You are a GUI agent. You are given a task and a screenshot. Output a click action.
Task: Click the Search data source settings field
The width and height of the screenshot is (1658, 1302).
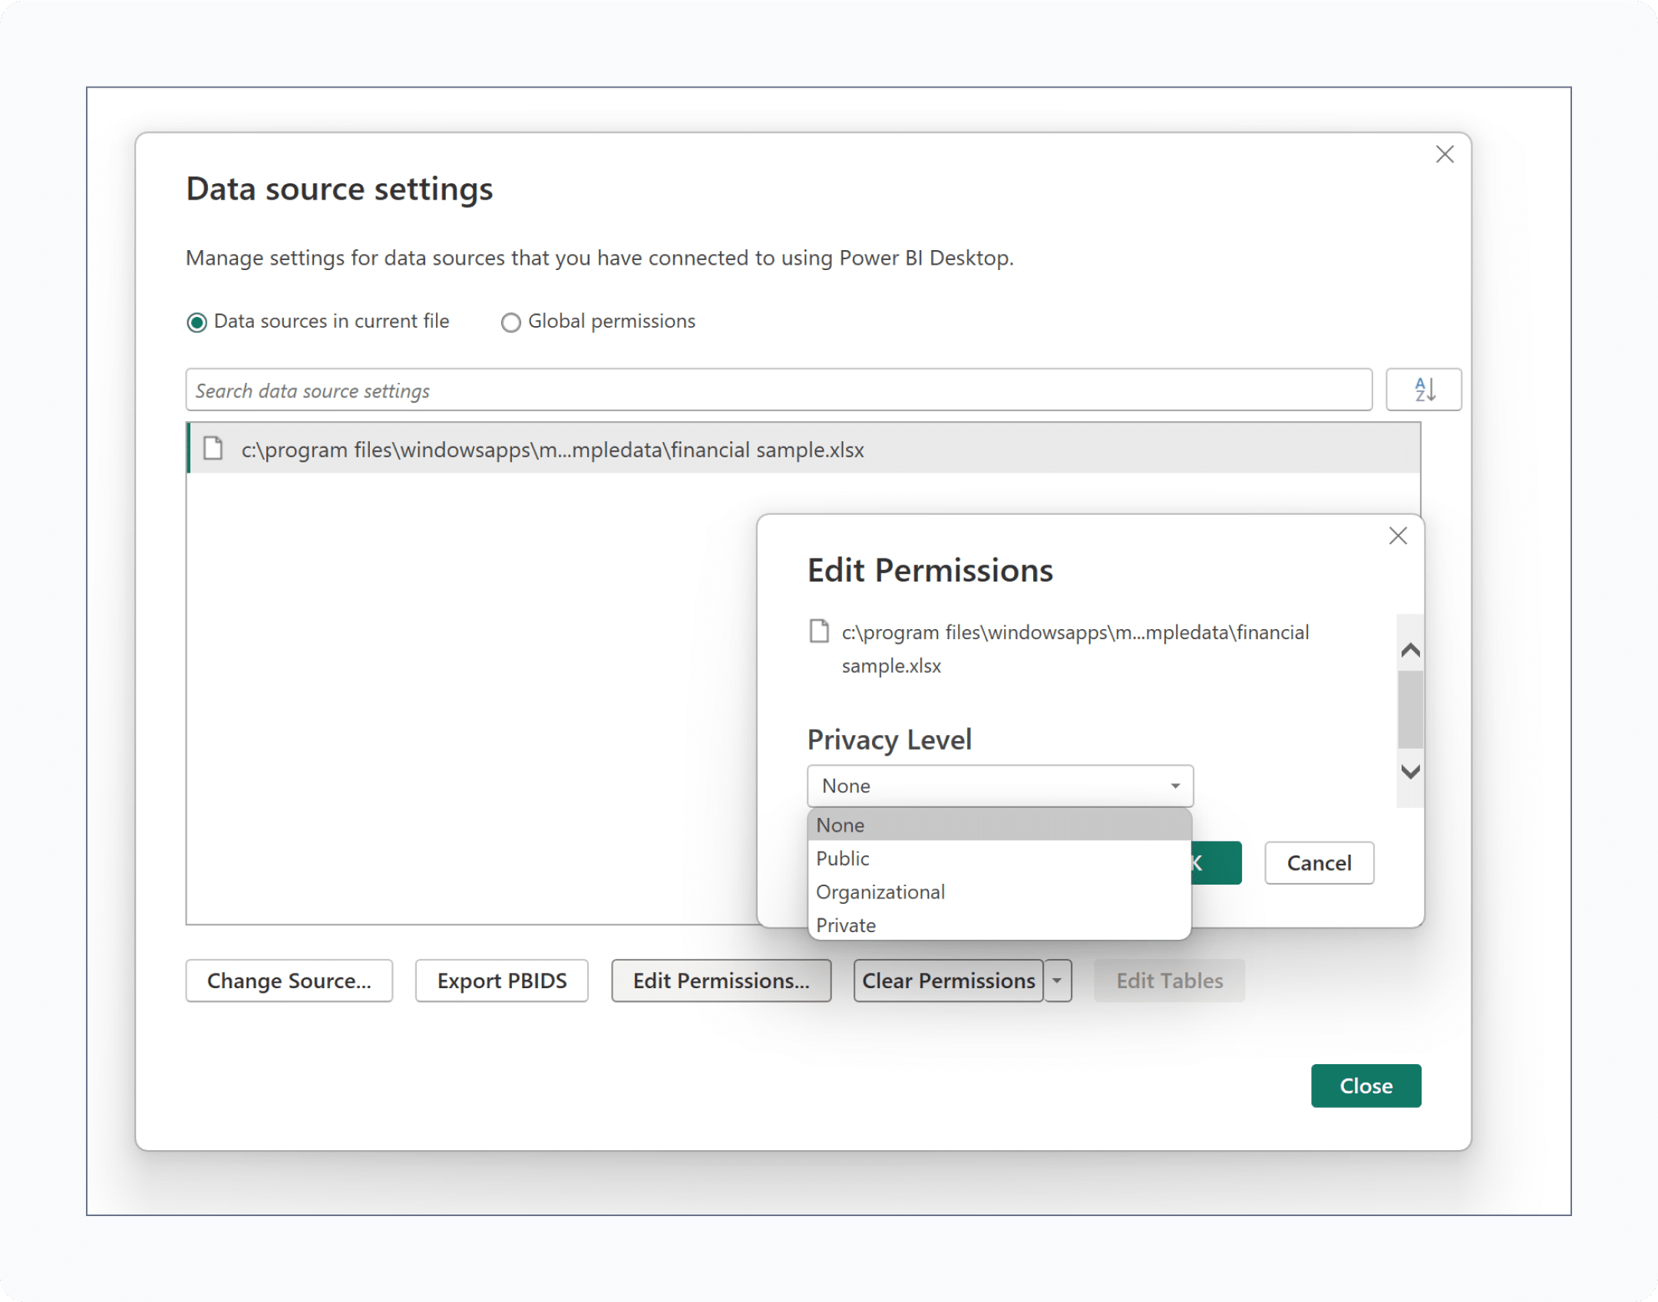778,391
